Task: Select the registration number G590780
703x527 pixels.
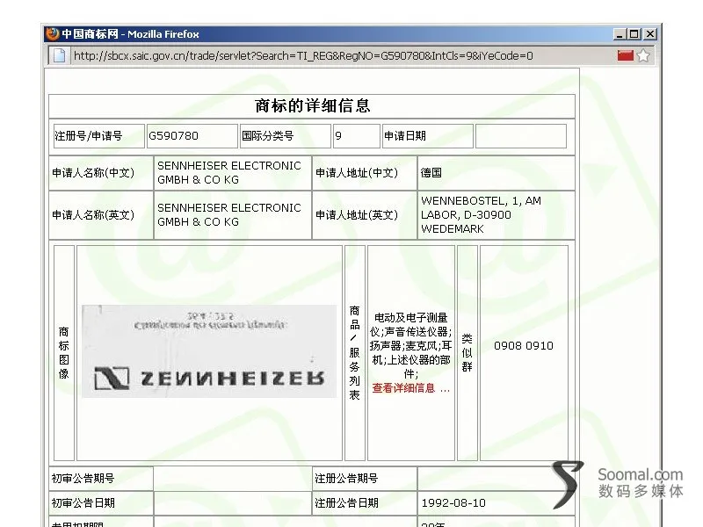Action: tap(173, 136)
